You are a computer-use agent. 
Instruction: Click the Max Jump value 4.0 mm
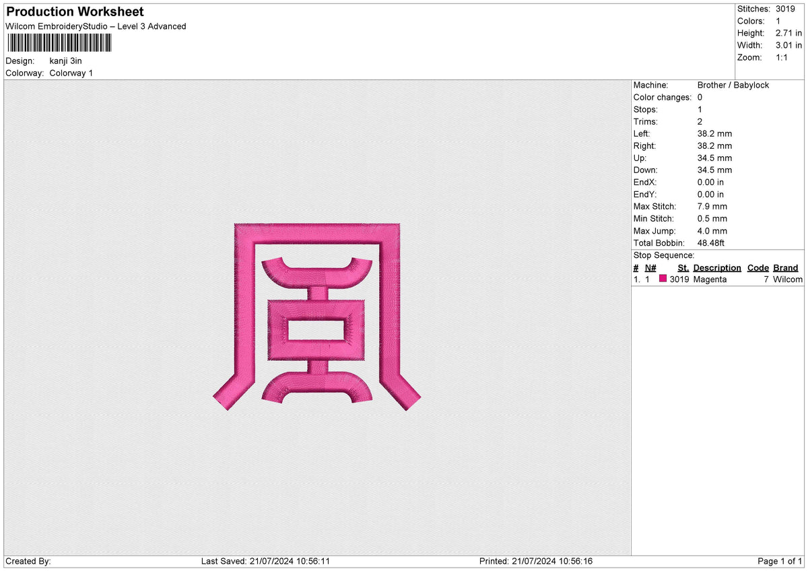tap(712, 231)
